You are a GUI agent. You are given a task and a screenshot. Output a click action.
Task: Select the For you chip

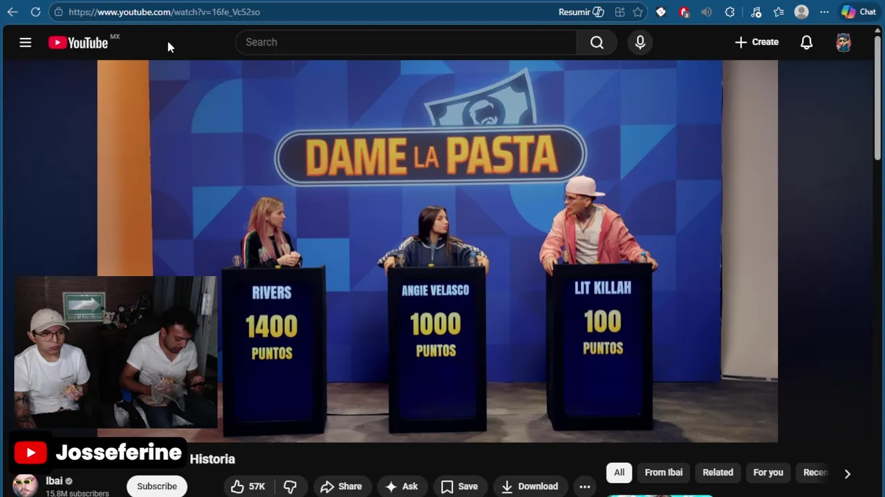coord(768,473)
